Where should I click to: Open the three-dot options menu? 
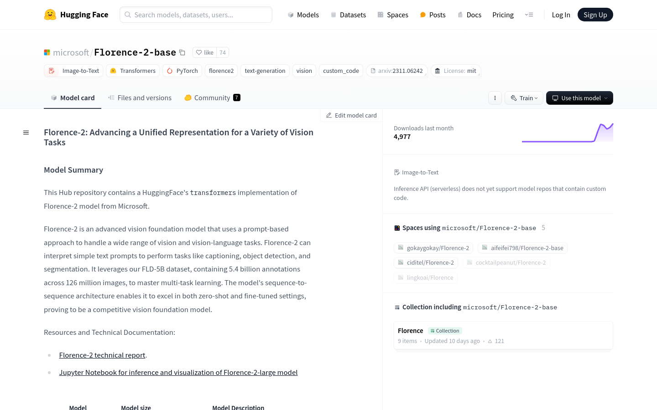[x=495, y=98]
